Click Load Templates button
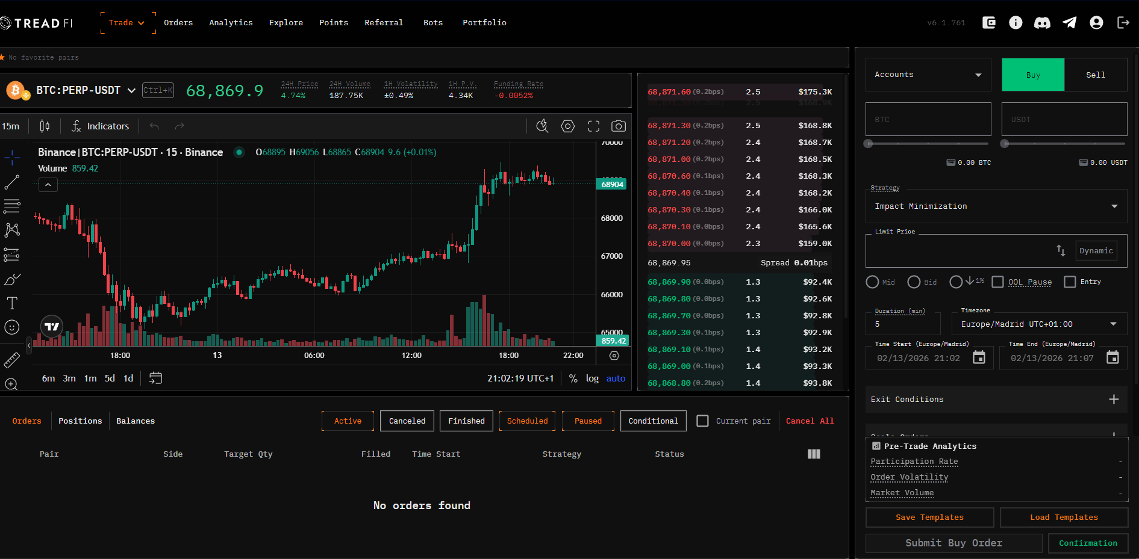Image resolution: width=1139 pixels, height=559 pixels. pyautogui.click(x=1064, y=517)
